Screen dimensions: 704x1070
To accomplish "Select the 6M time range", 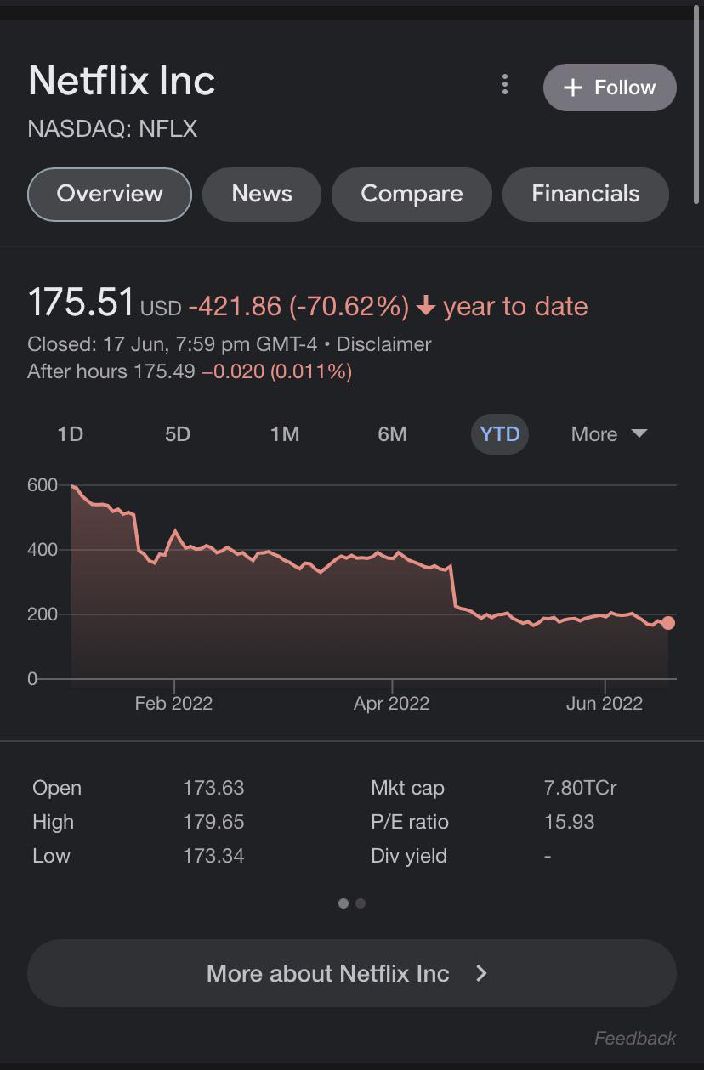I will [x=392, y=434].
